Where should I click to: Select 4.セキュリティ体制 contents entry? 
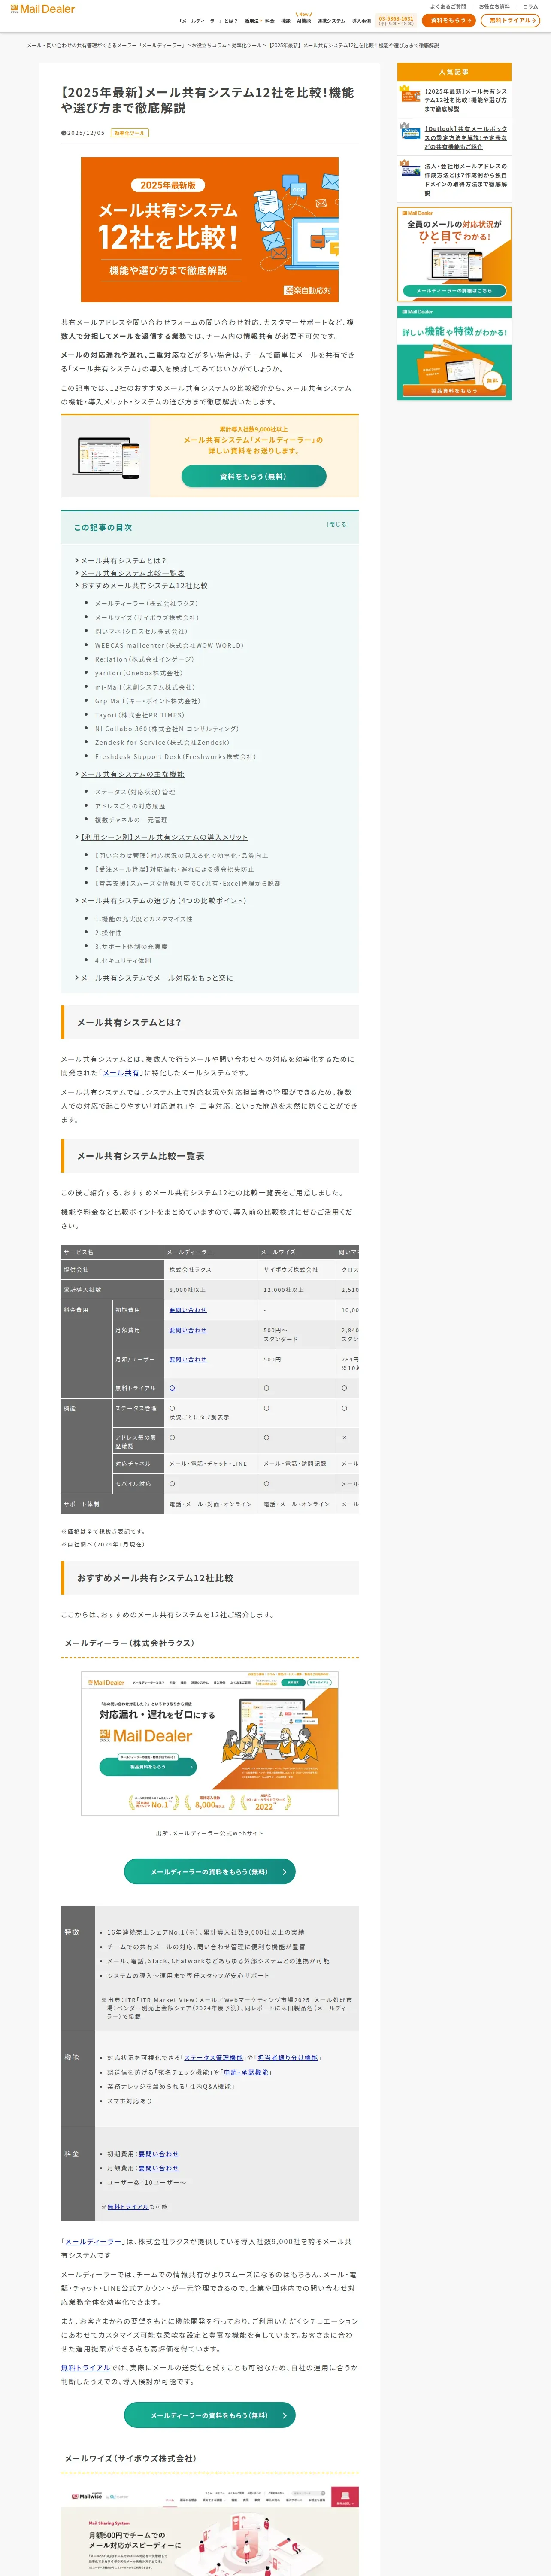123,960
